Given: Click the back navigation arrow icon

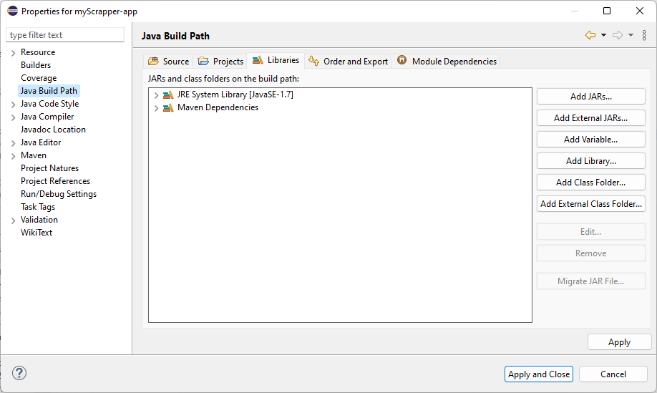Looking at the screenshot, I should tap(590, 35).
